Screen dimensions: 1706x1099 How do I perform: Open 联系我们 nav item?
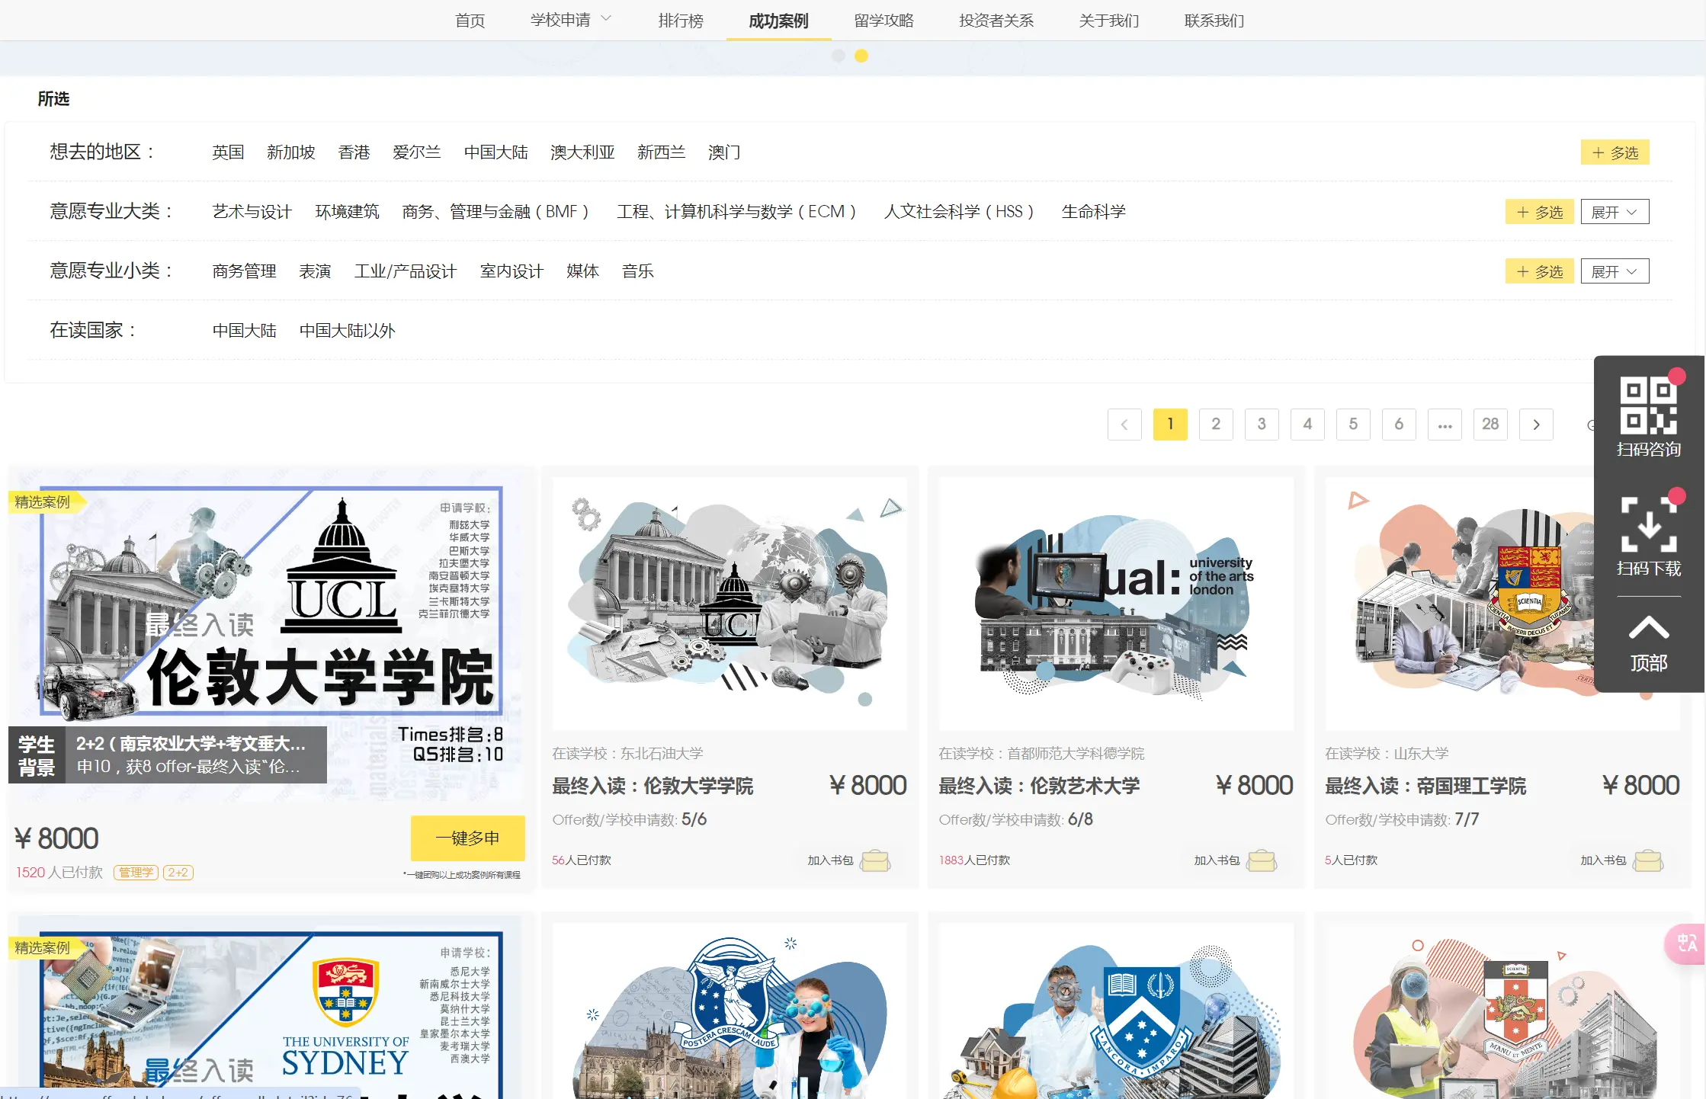[x=1214, y=21]
